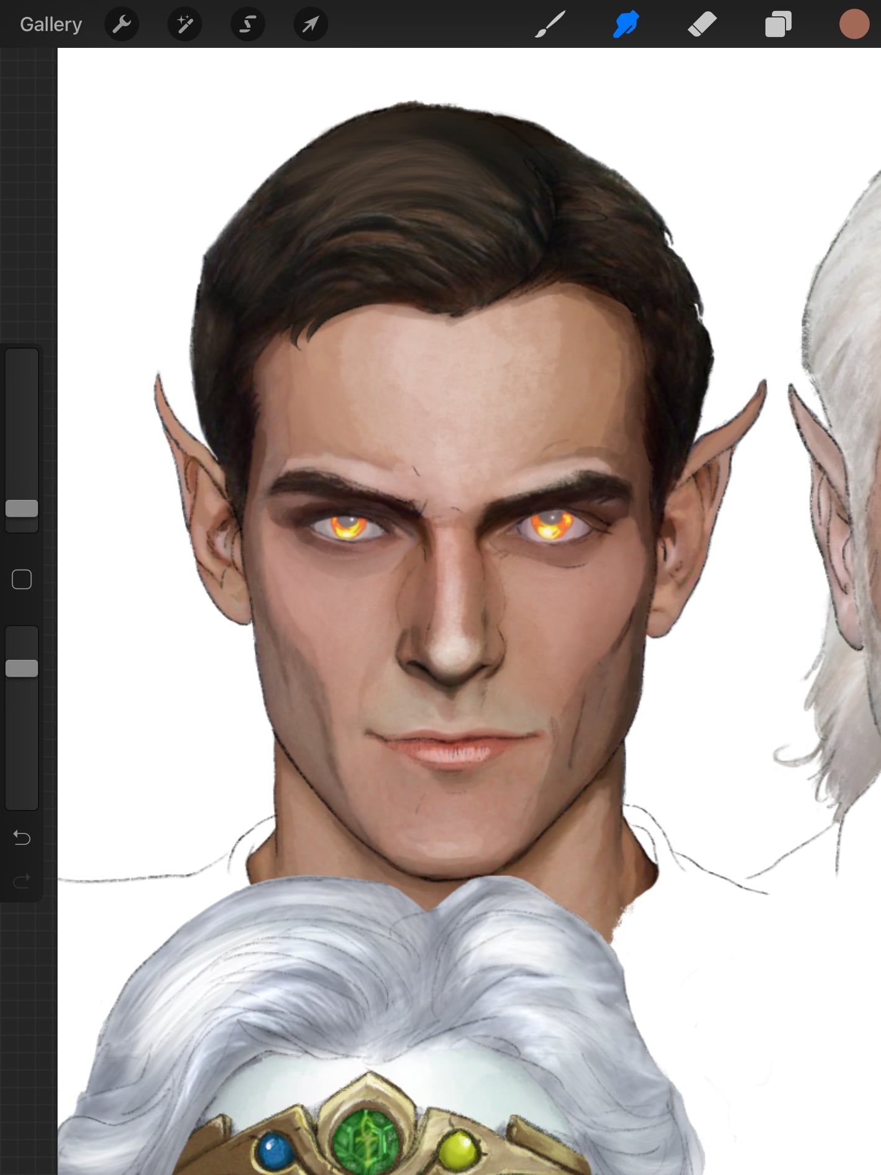The width and height of the screenshot is (881, 1175).
Task: Switch to the Eraser tool
Action: pyautogui.click(x=702, y=25)
